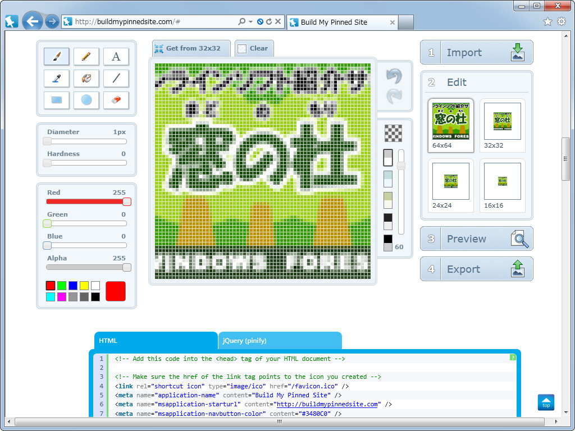Select the Brush tool

coord(56,56)
